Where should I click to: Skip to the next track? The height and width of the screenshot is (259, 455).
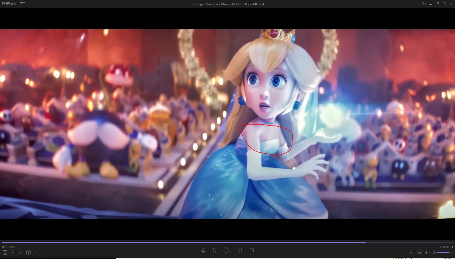[x=240, y=251]
